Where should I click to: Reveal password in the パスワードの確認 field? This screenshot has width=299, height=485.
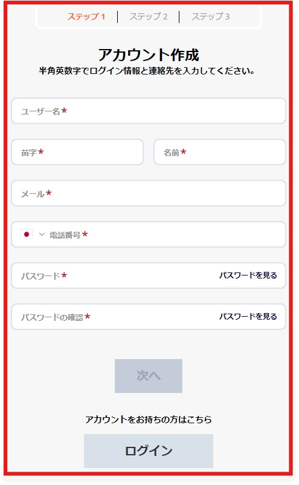(x=248, y=317)
